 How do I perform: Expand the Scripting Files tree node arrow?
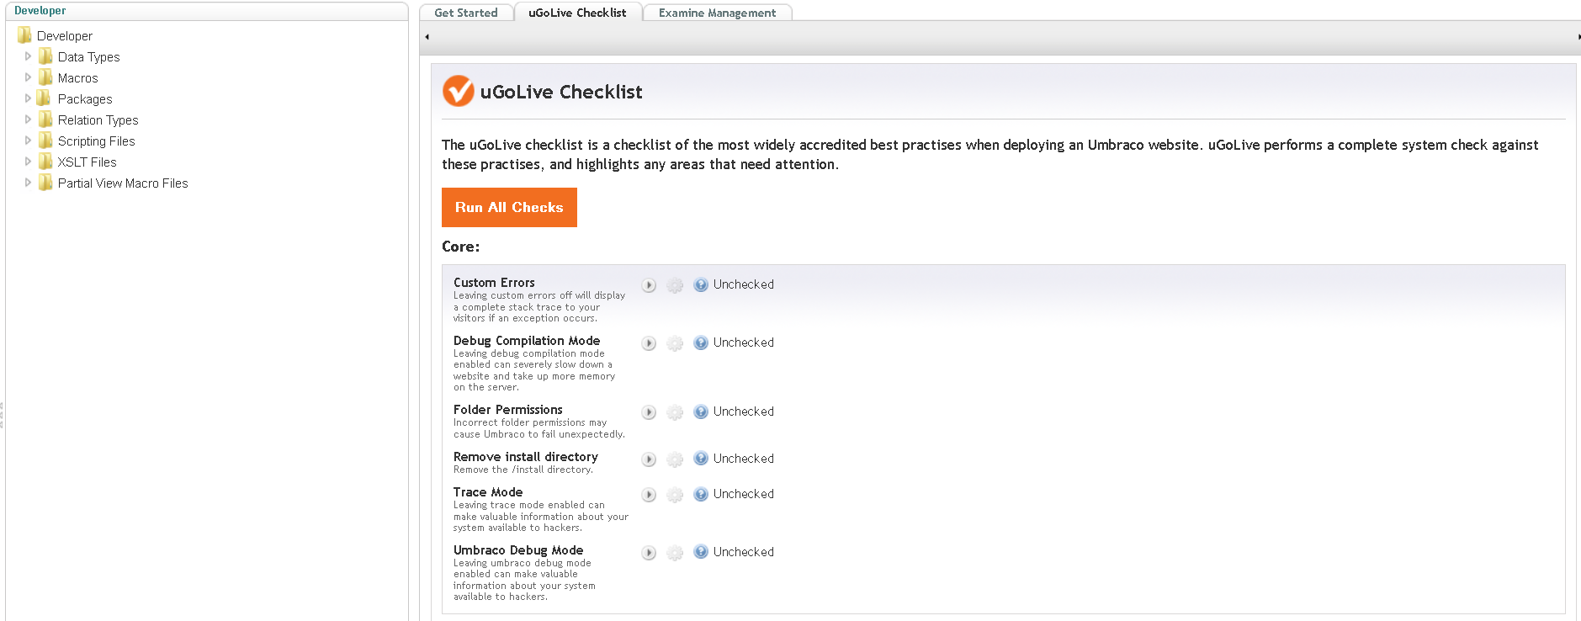click(28, 141)
